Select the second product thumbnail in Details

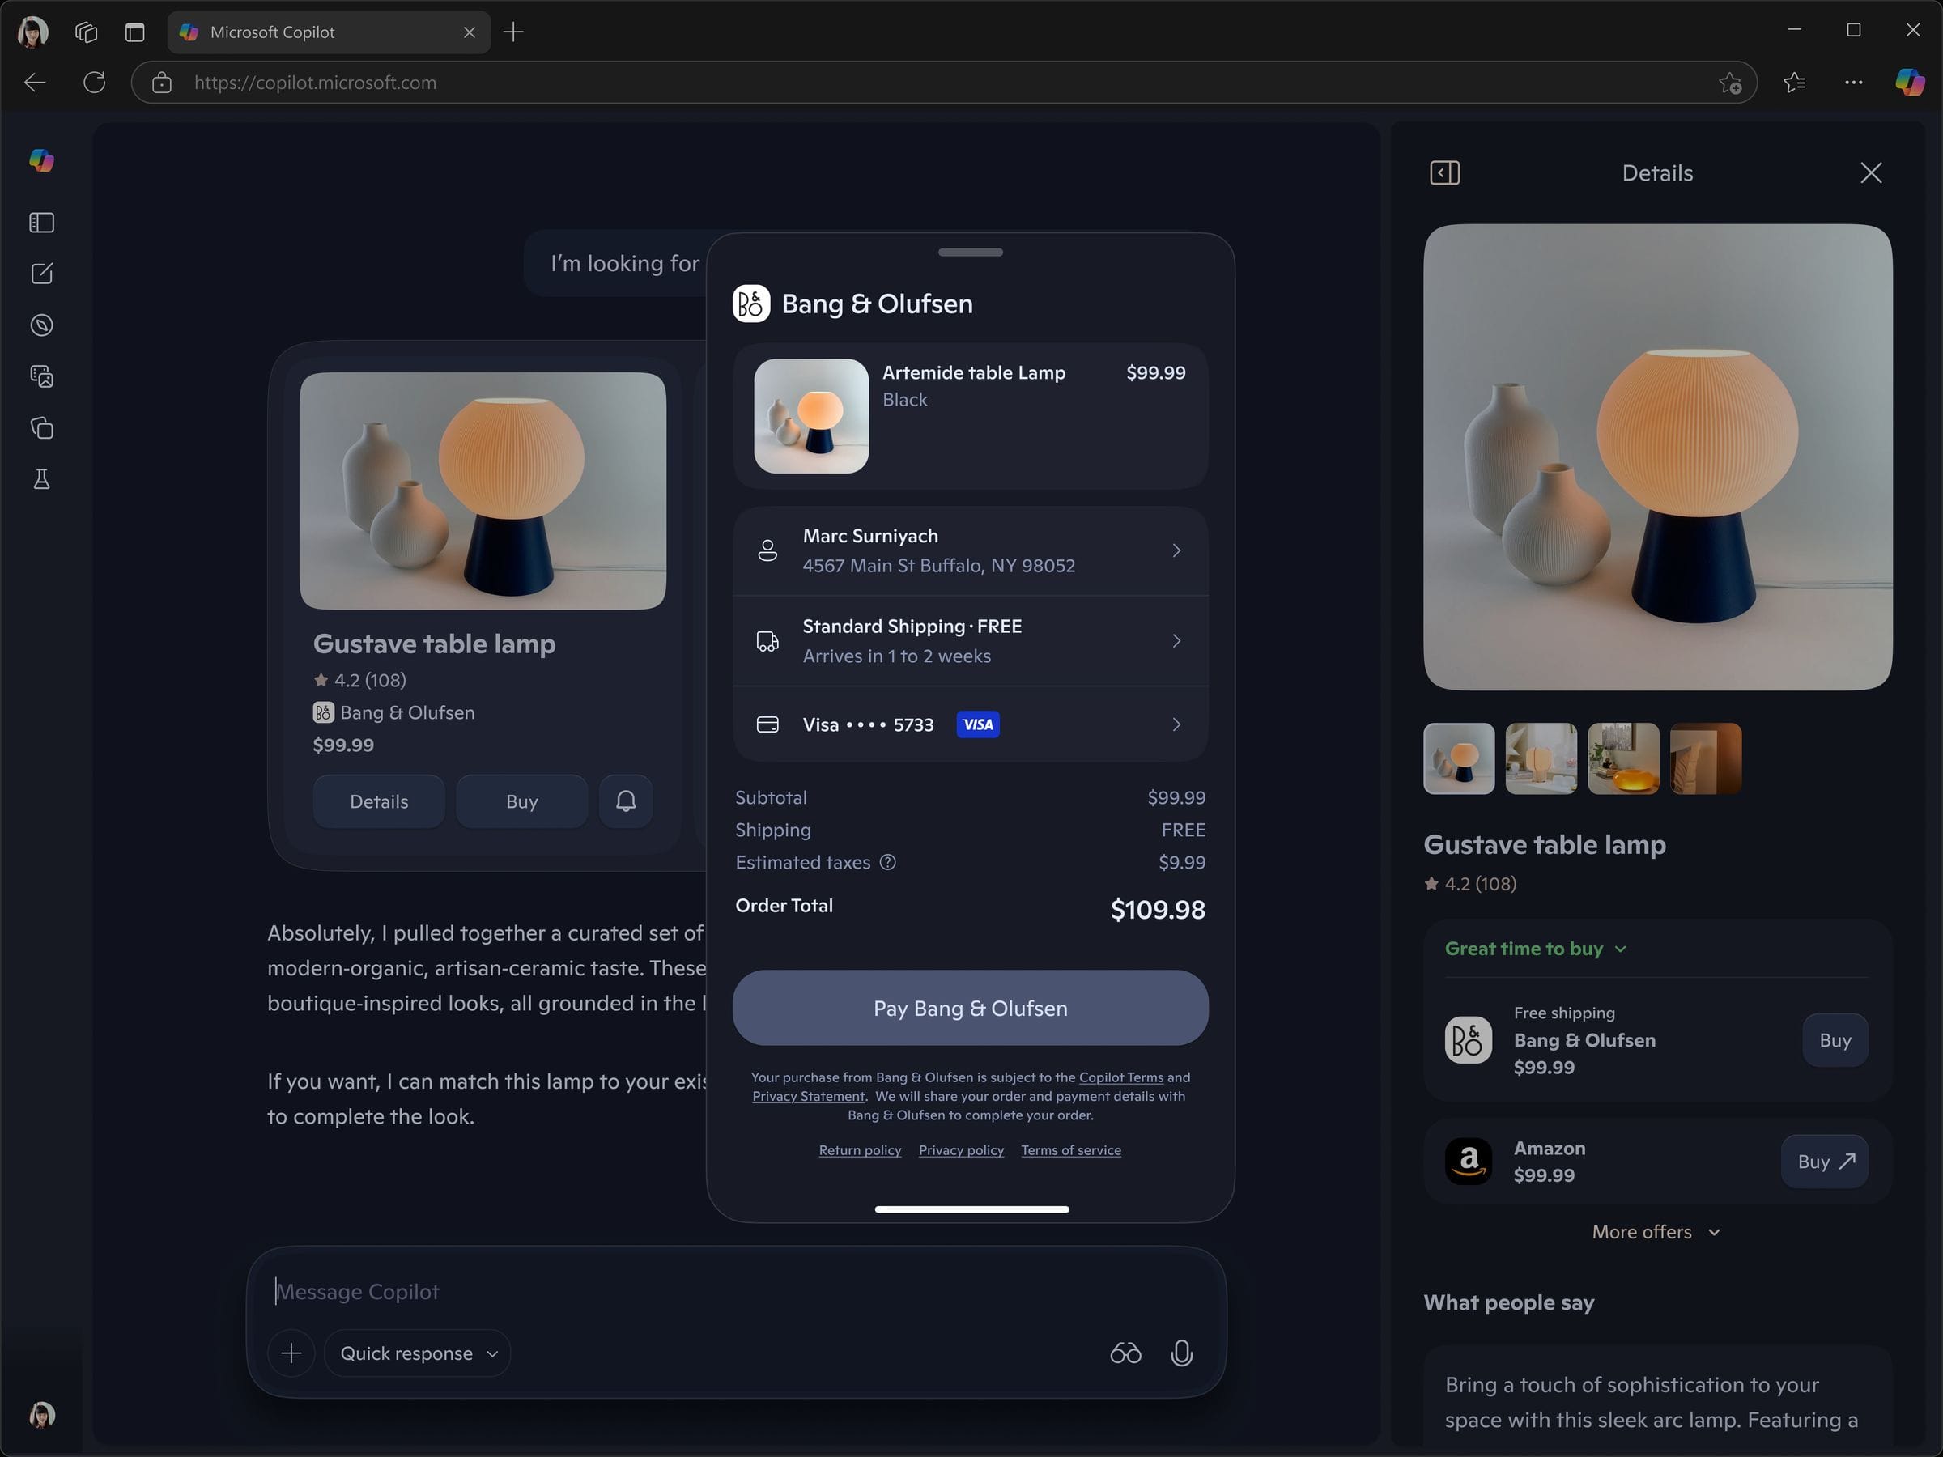[1541, 758]
